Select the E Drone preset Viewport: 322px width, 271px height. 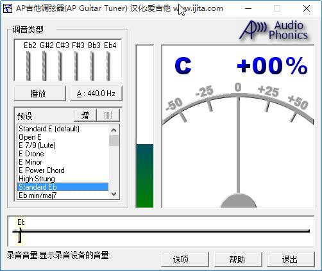click(x=63, y=154)
